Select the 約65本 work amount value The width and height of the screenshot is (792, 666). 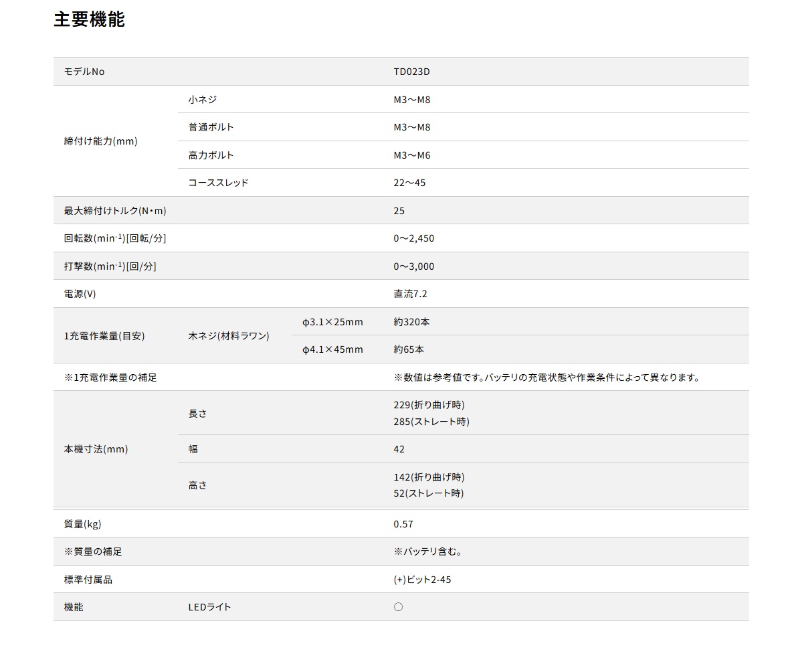tap(409, 349)
